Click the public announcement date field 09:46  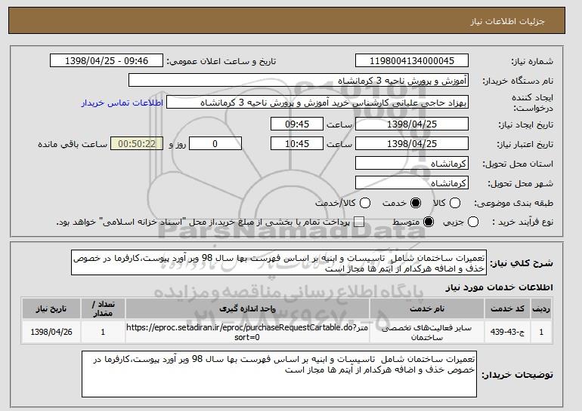[107, 61]
